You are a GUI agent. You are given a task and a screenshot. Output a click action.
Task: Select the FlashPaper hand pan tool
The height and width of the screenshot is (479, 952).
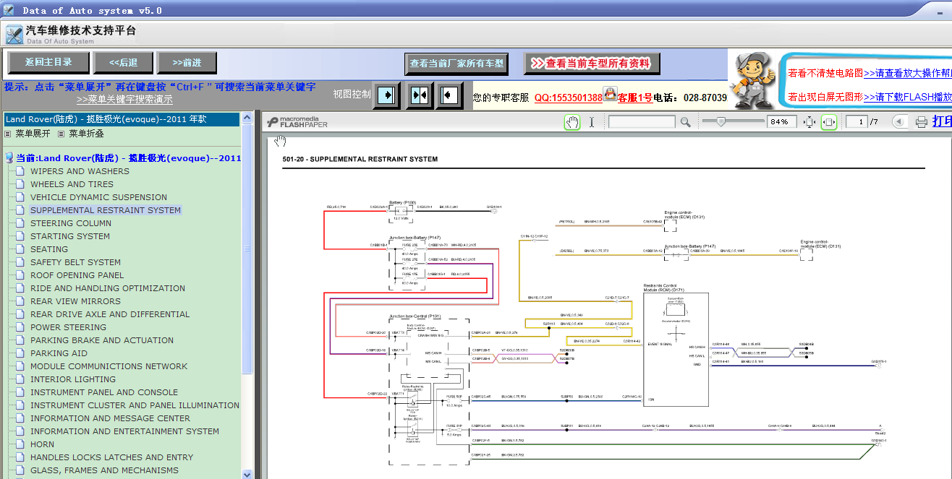click(572, 122)
